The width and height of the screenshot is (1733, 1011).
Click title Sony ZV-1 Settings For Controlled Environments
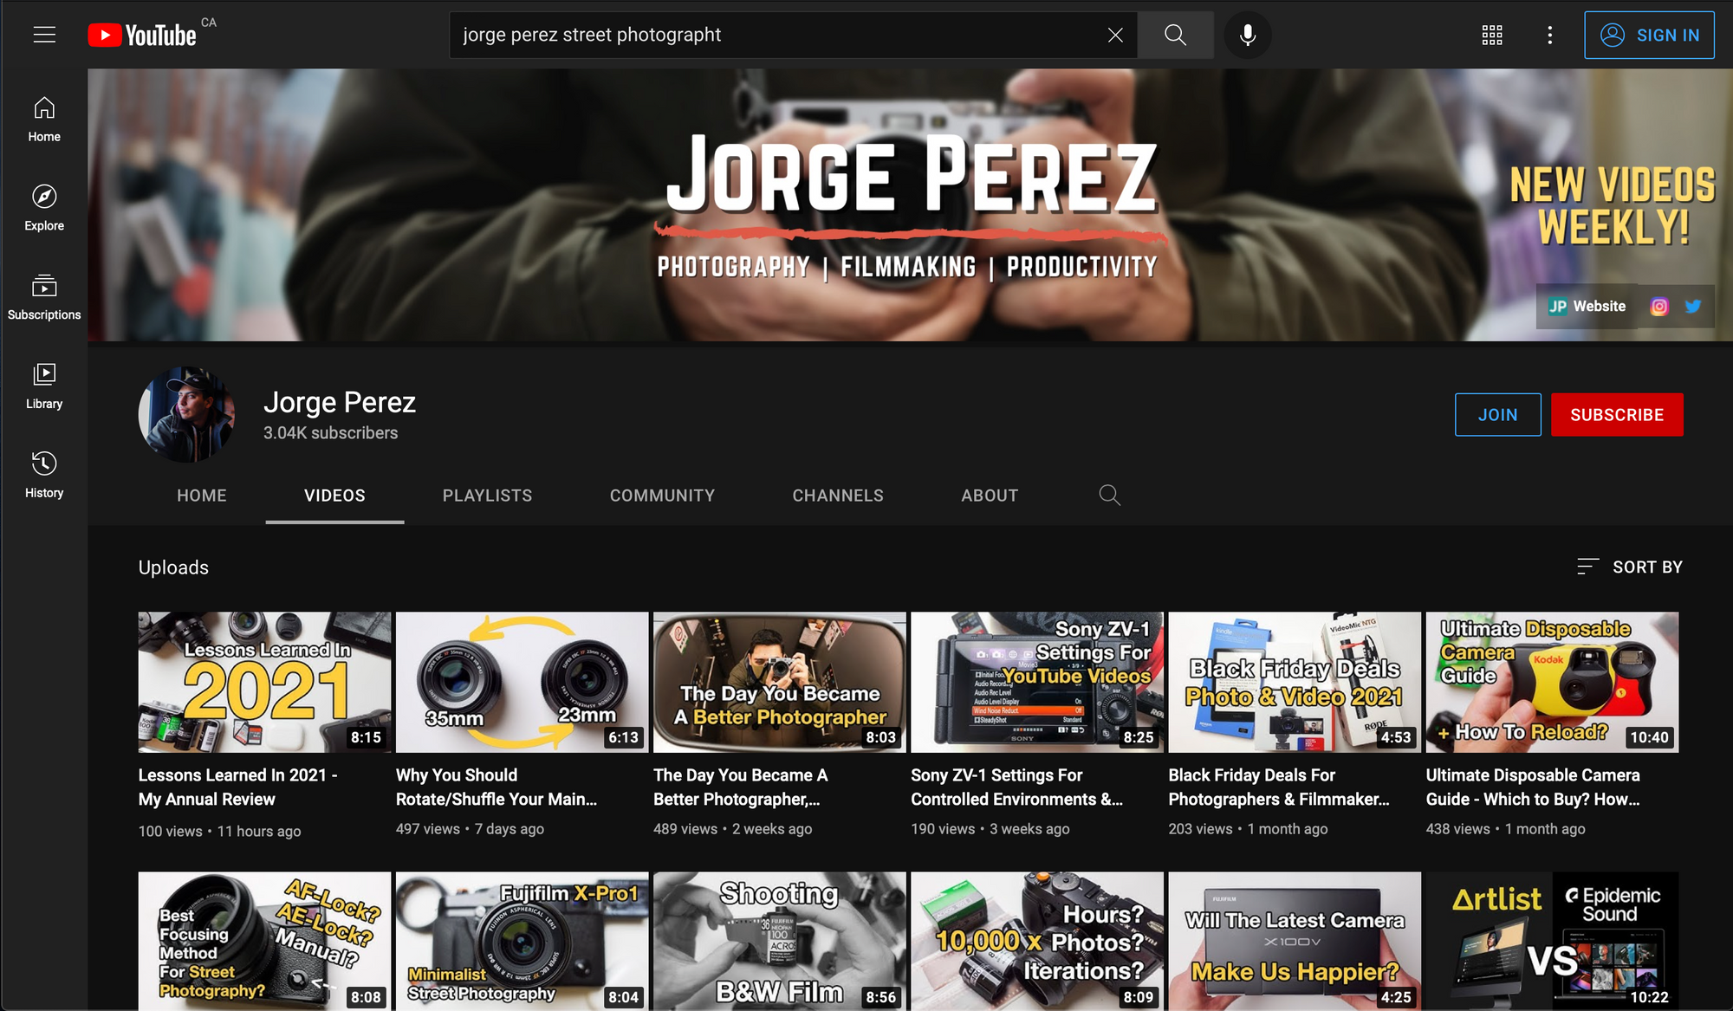pos(1016,787)
